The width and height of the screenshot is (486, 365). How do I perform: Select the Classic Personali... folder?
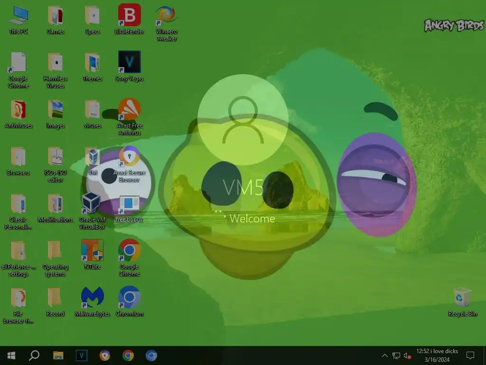(x=19, y=211)
